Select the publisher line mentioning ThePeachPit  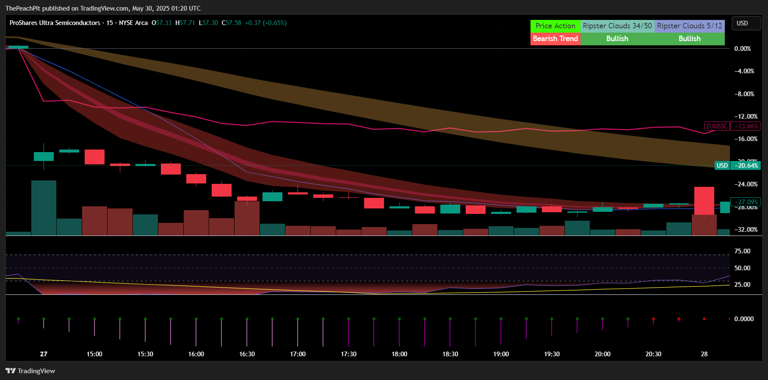point(103,8)
